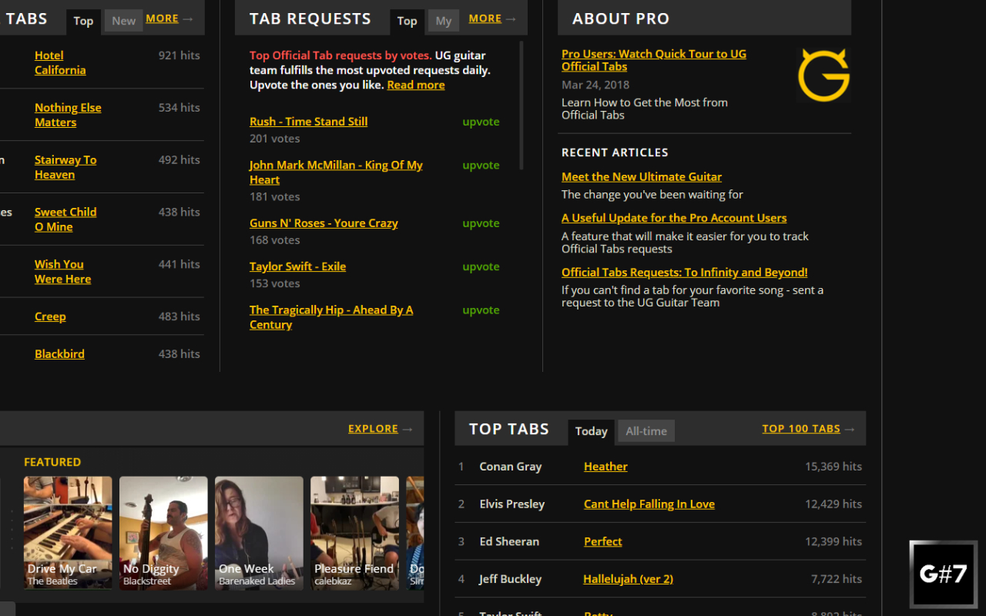Open the TOP 100 TABS link

tap(801, 428)
